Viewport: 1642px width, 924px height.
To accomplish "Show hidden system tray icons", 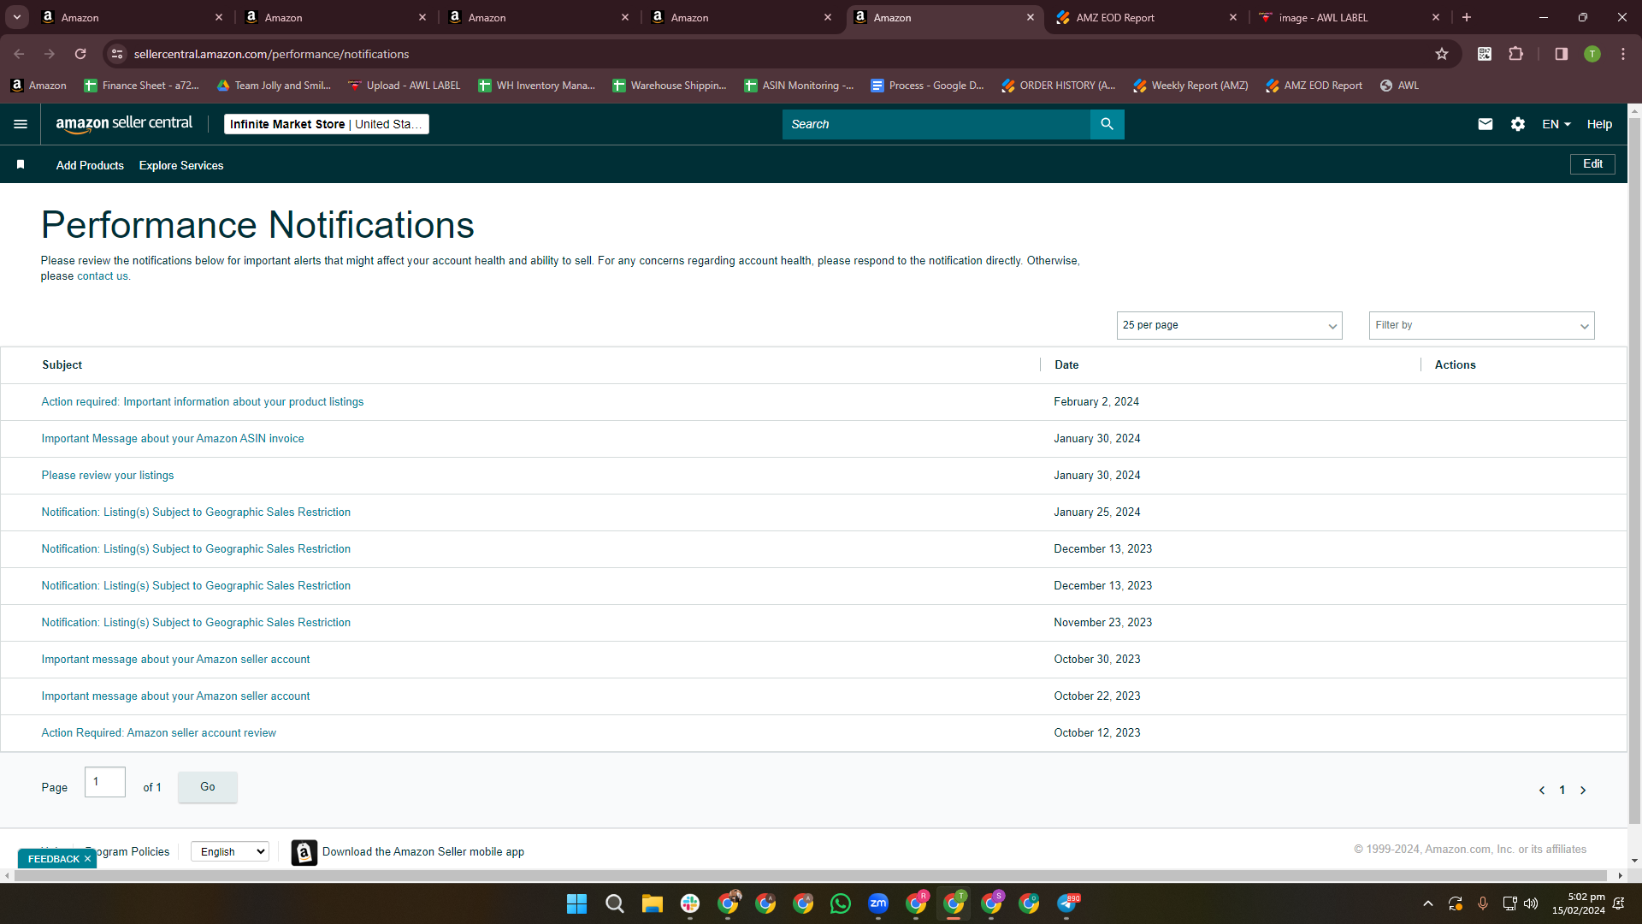I will (1427, 903).
